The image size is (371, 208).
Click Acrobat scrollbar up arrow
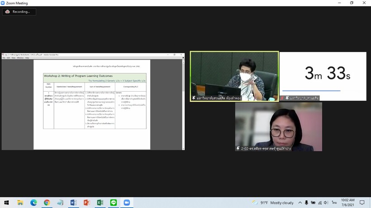[183, 61]
